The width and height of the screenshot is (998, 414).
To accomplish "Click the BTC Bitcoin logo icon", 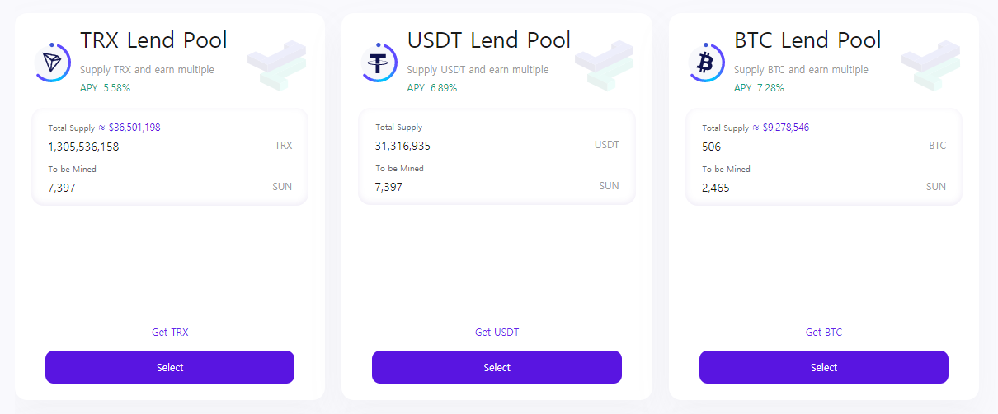I will 706,63.
